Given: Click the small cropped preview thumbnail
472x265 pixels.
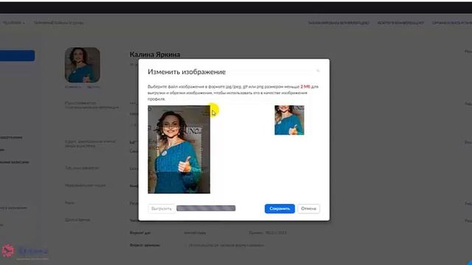Looking at the screenshot, I should click(289, 120).
